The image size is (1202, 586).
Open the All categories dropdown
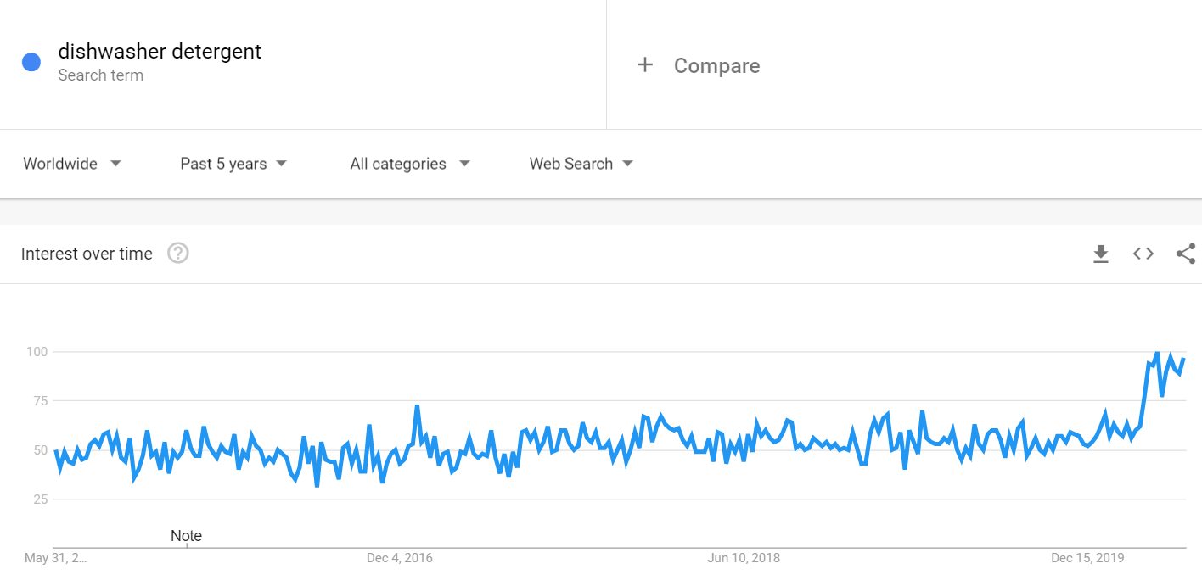[410, 164]
